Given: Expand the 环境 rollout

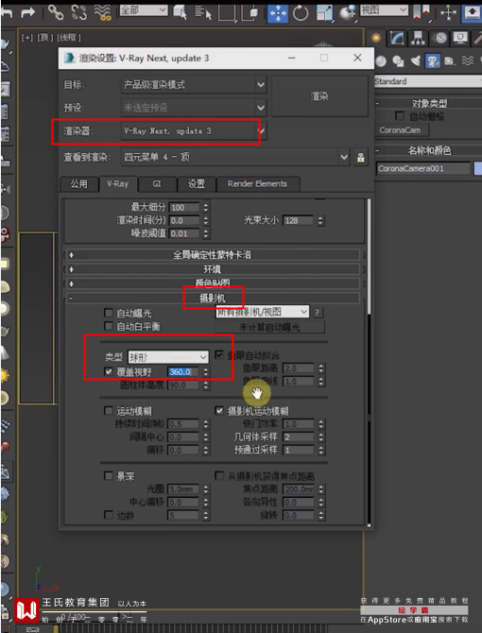Looking at the screenshot, I should (x=213, y=269).
